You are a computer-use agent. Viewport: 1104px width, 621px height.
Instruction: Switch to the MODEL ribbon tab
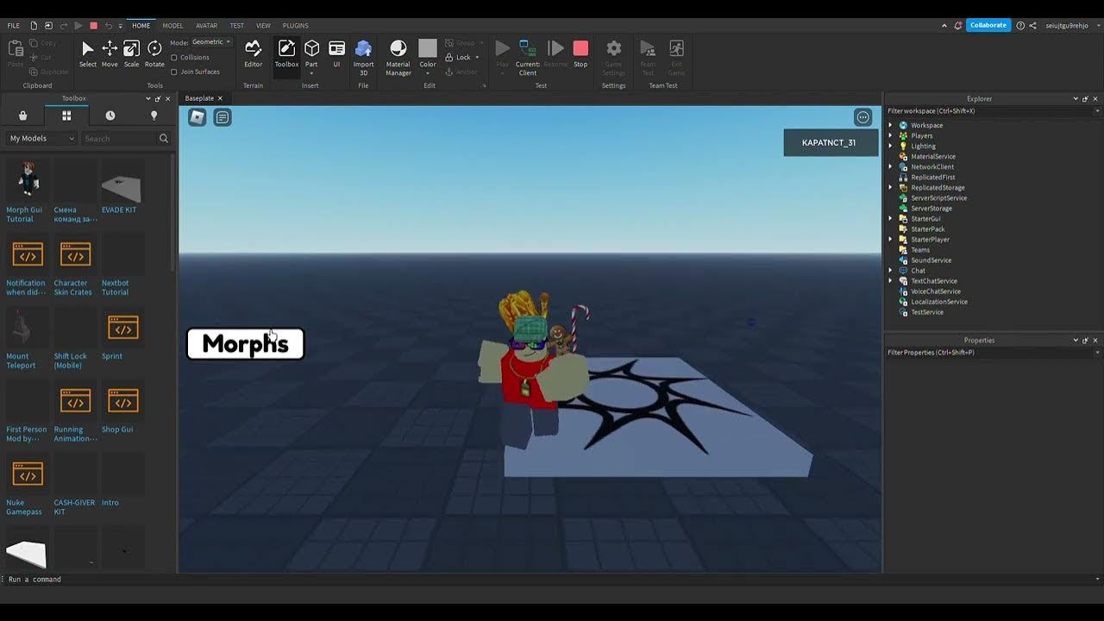tap(172, 26)
